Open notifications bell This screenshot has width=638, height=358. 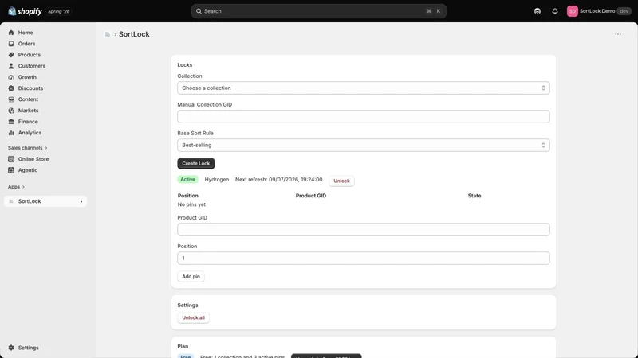pyautogui.click(x=554, y=11)
